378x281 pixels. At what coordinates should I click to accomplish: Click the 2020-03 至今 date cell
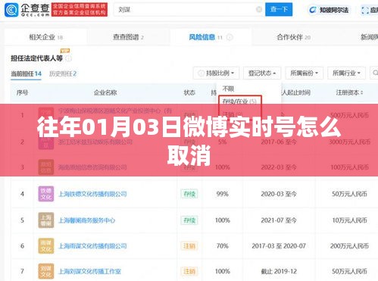click(x=279, y=194)
